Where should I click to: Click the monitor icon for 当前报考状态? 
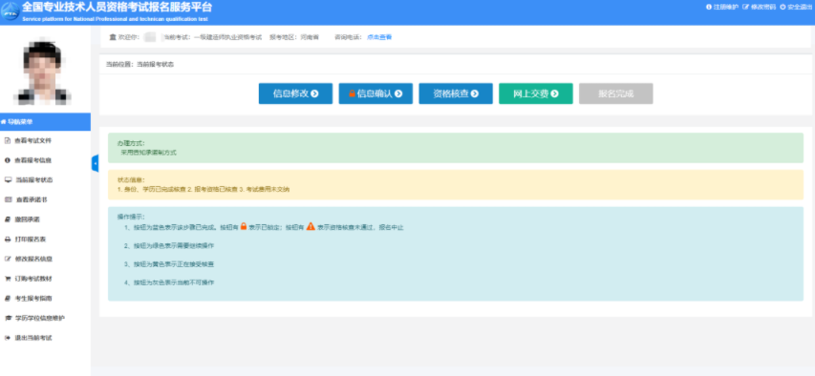8,180
